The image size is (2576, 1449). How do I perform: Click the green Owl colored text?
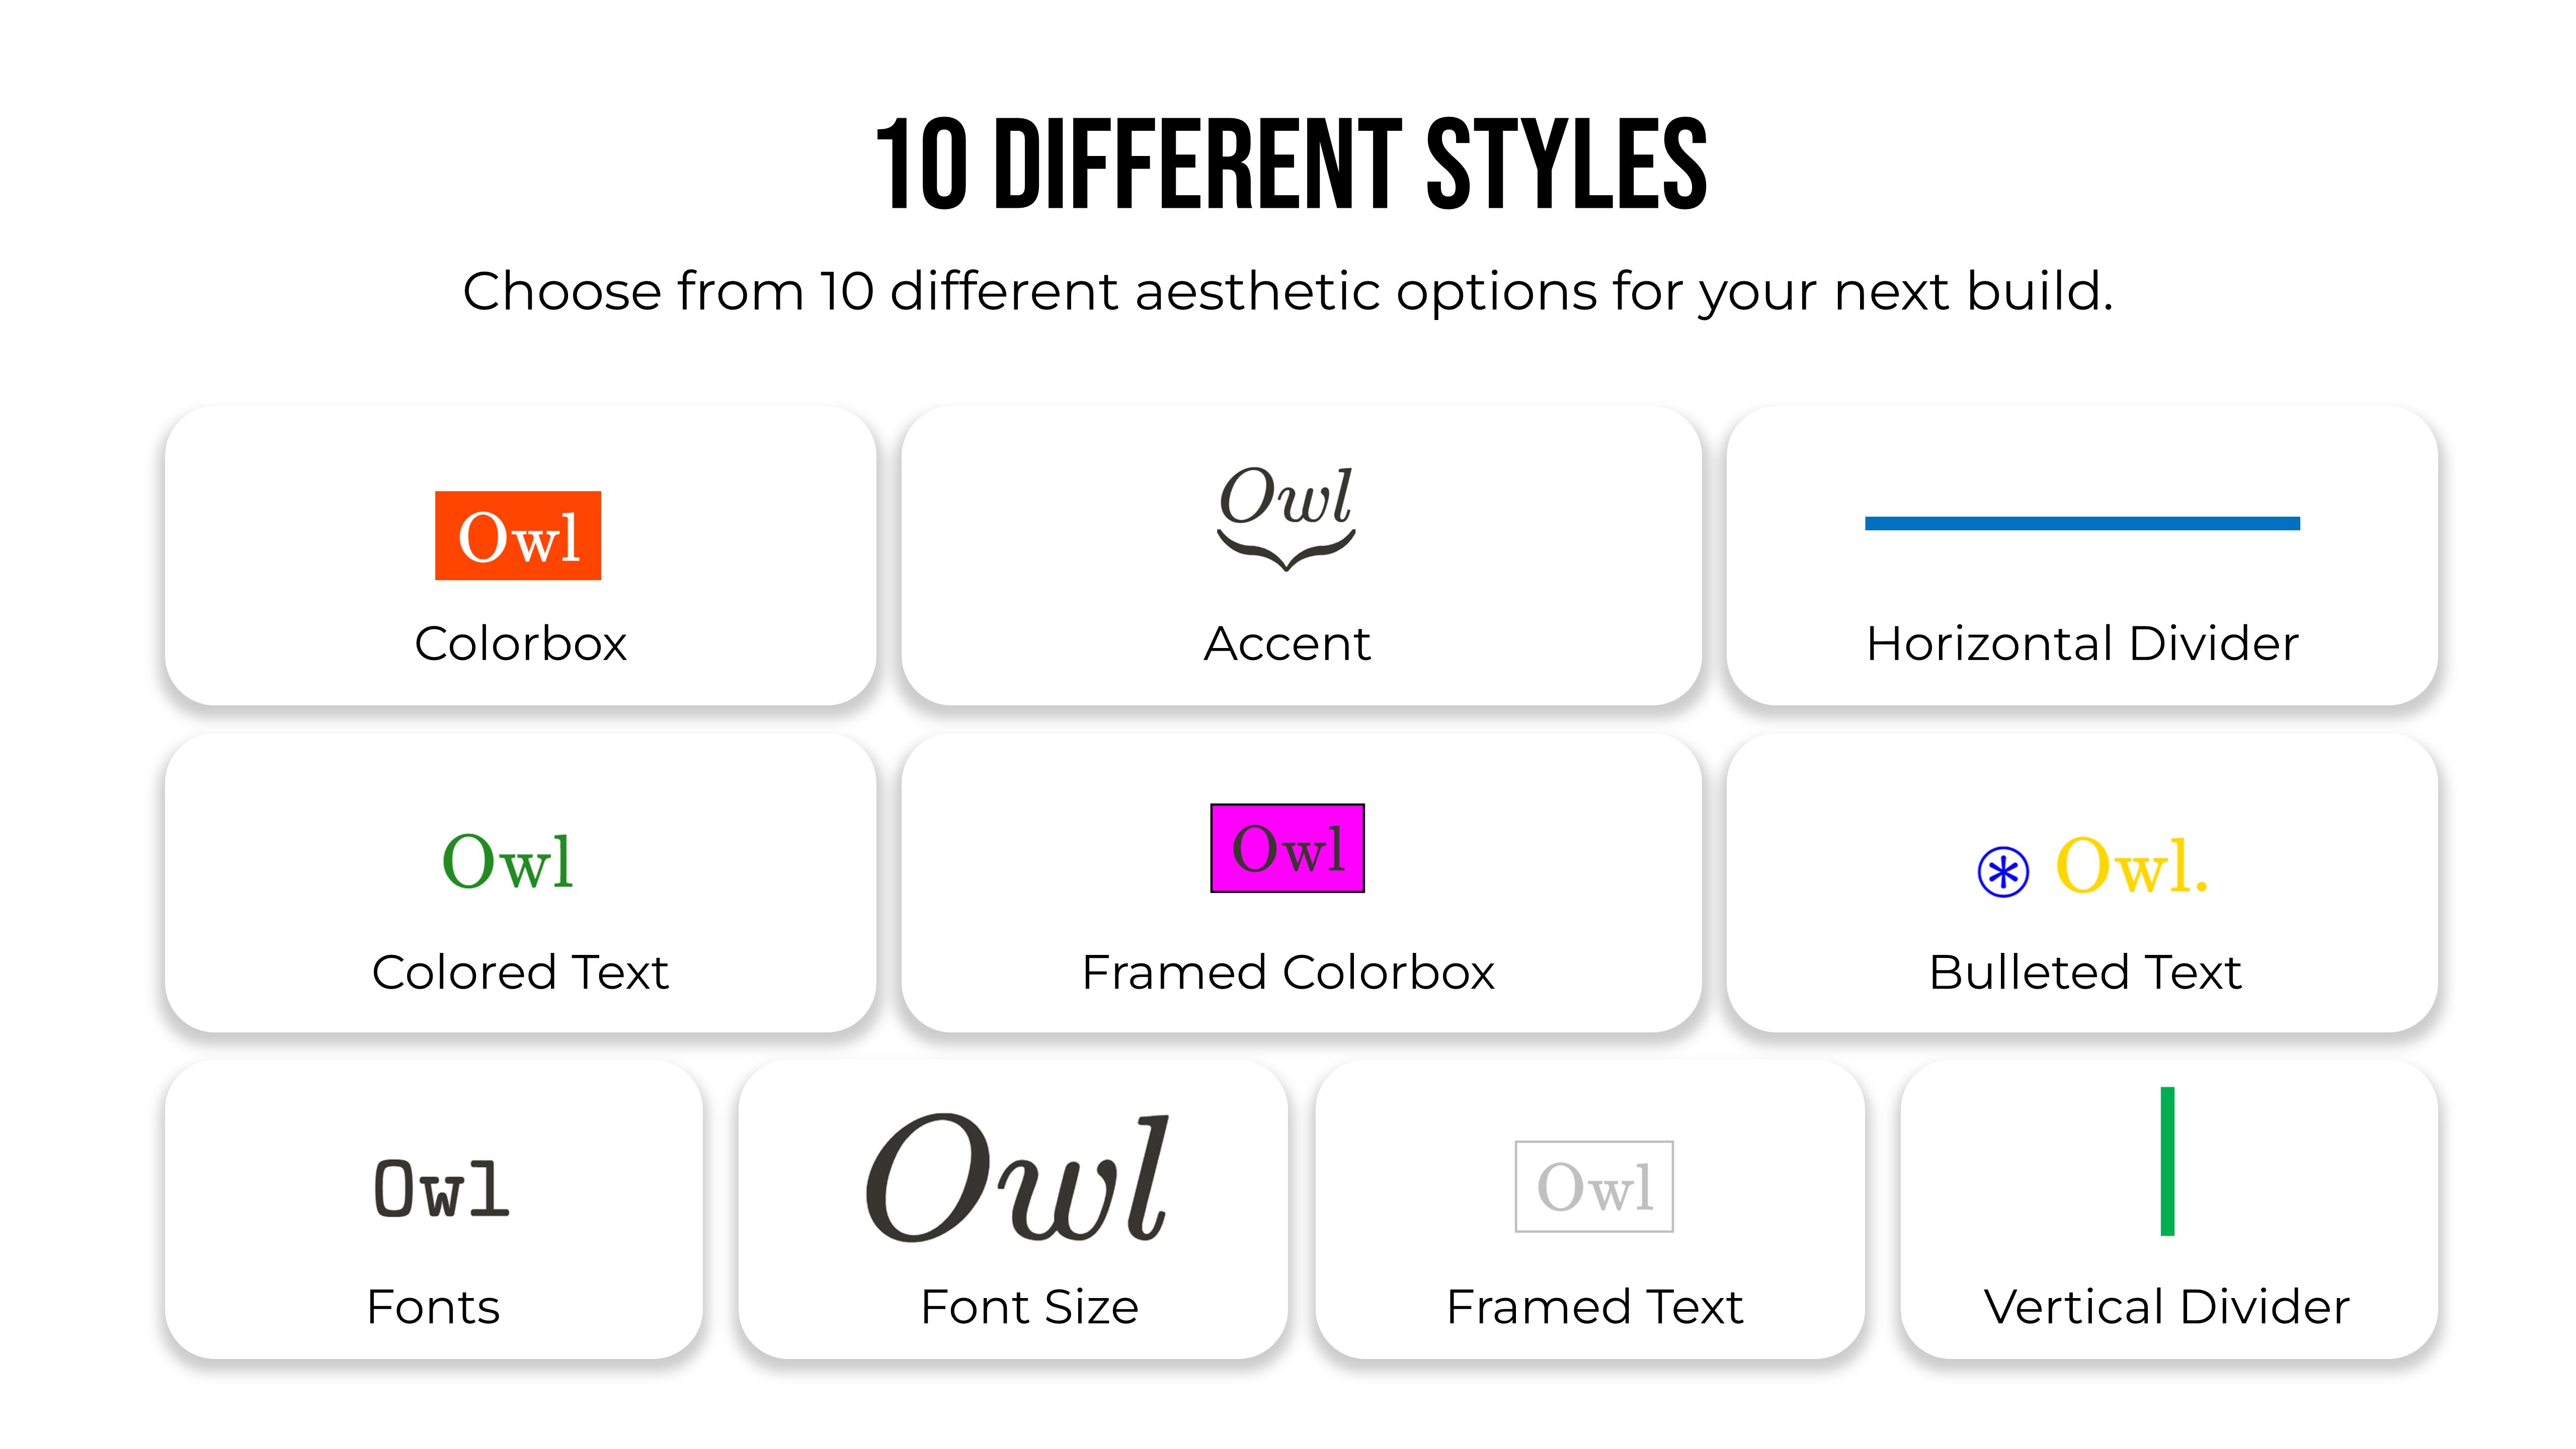508,862
